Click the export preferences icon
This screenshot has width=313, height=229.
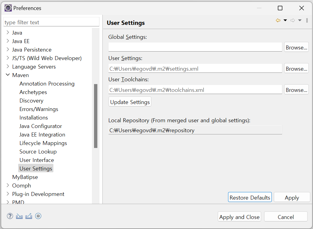[x=29, y=216]
